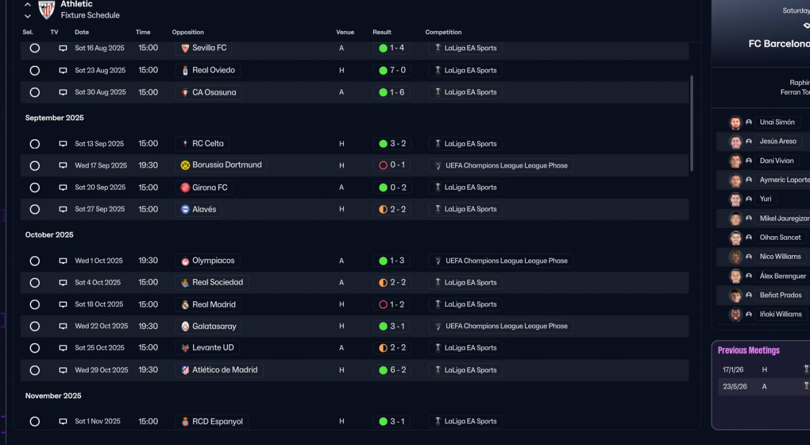Click the Galatasaray club badge
Screen dimensions: 810x445
click(x=185, y=326)
